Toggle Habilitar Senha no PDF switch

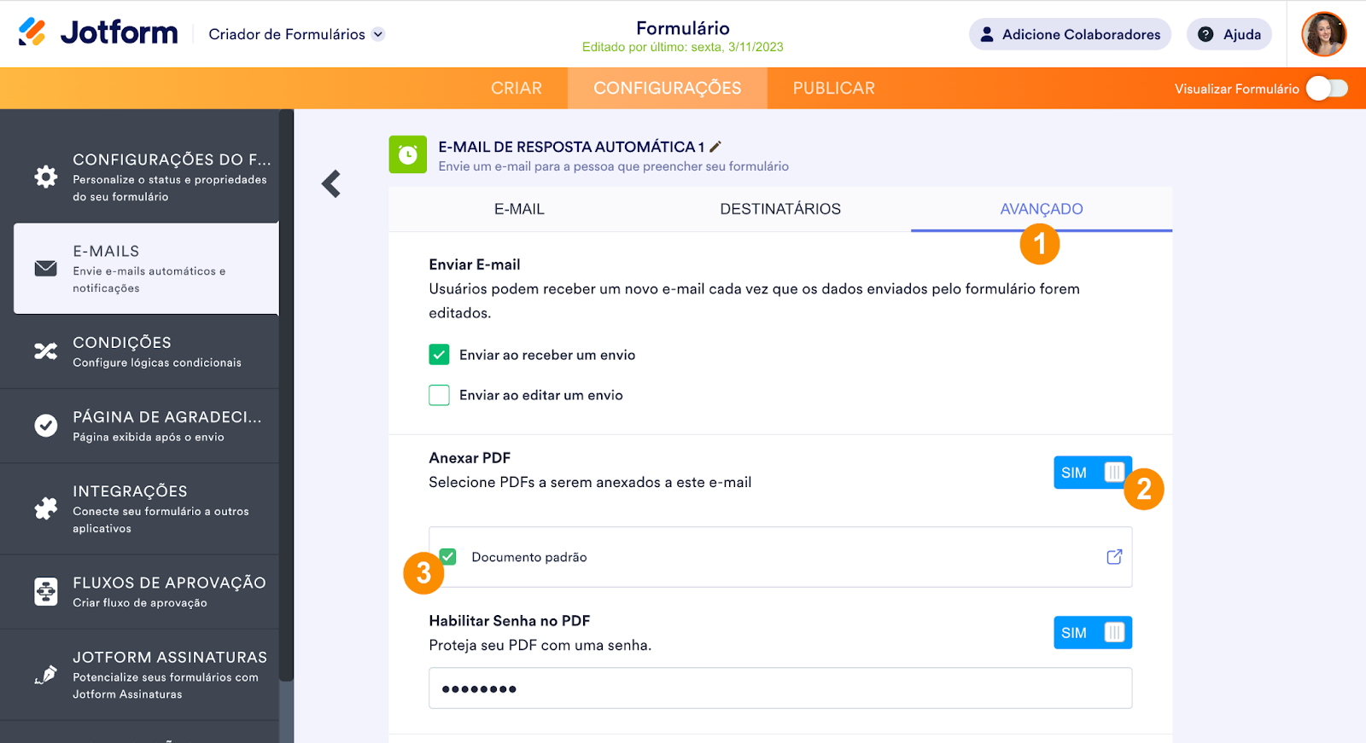tap(1092, 633)
